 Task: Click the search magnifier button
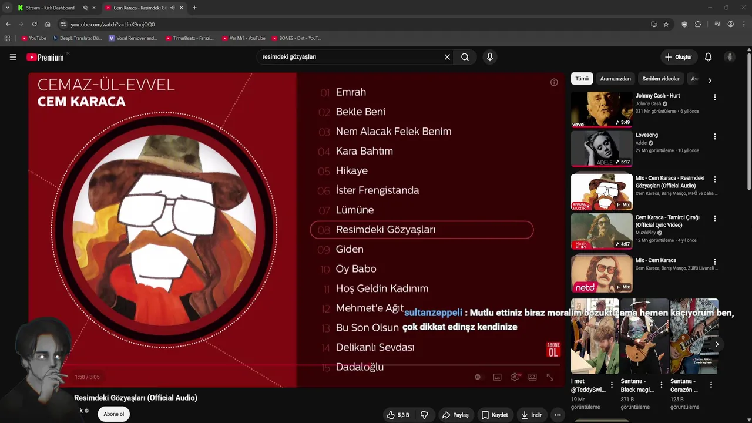[x=465, y=57]
